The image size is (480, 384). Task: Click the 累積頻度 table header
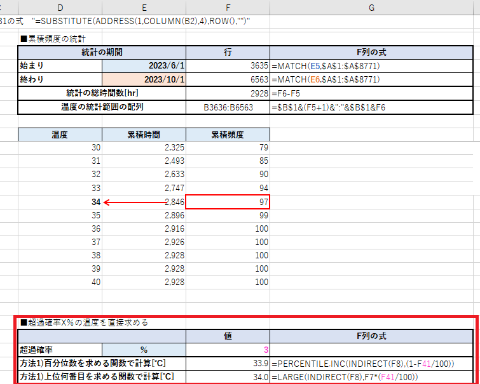click(x=228, y=134)
